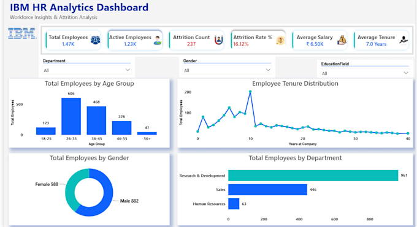Click the Average Salary money bag icon

(342, 40)
